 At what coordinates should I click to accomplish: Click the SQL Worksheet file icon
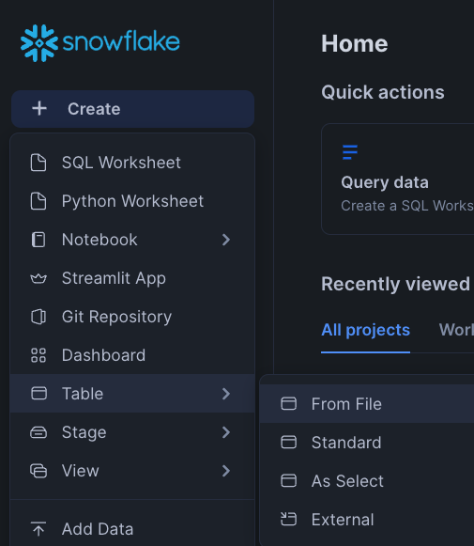(x=38, y=163)
